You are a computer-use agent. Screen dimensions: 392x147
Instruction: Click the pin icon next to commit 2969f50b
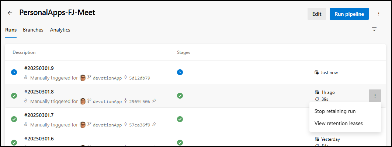point(154,101)
